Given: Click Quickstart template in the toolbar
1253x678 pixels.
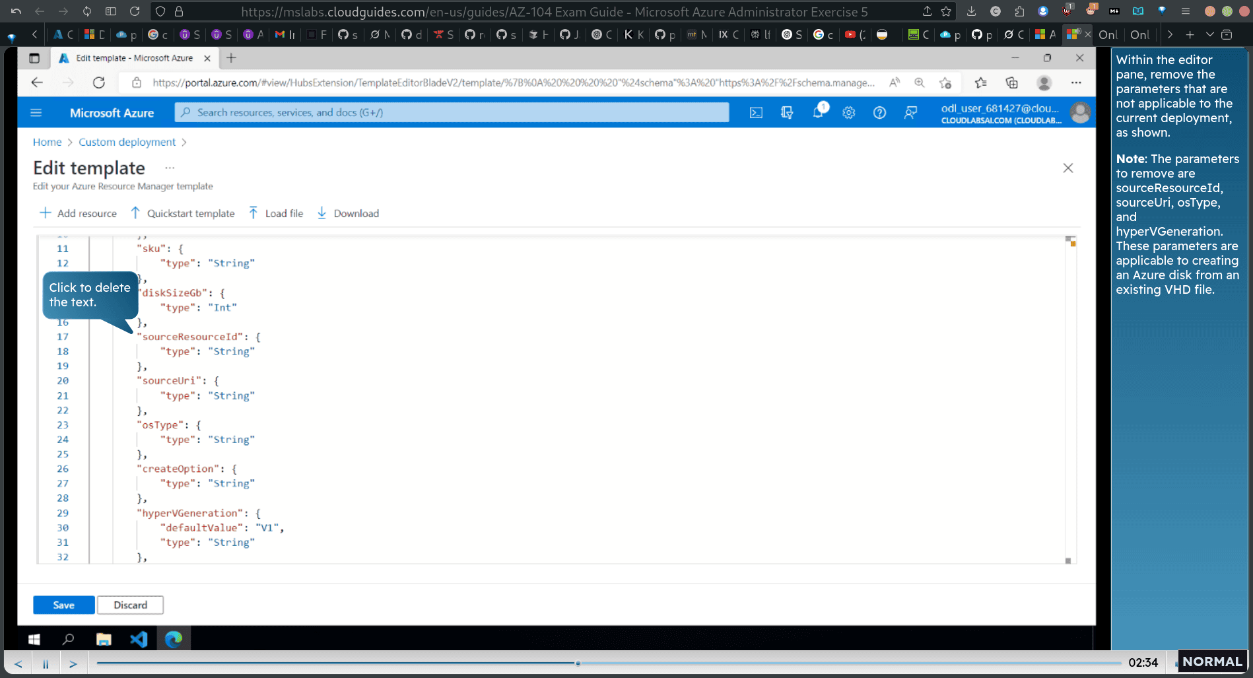Looking at the screenshot, I should pos(182,213).
